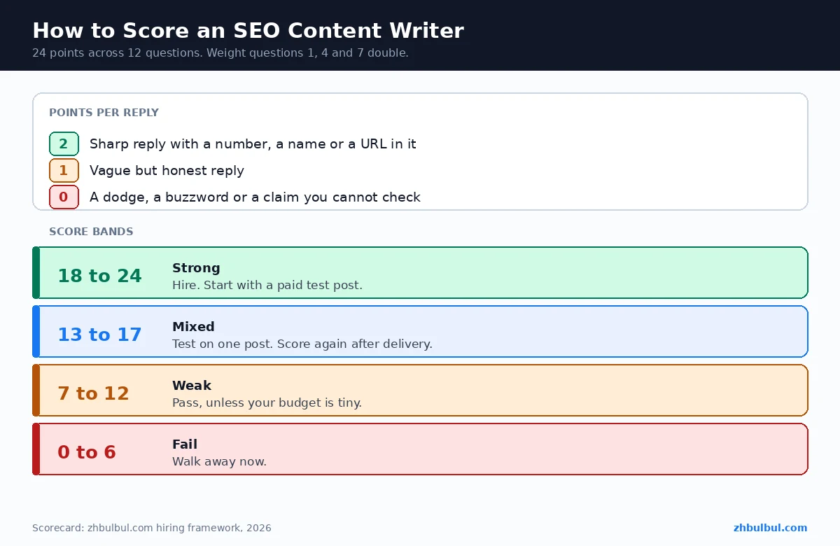Click the red 0-point badge
Image resolution: width=840 pixels, height=546 pixels.
[x=64, y=197]
